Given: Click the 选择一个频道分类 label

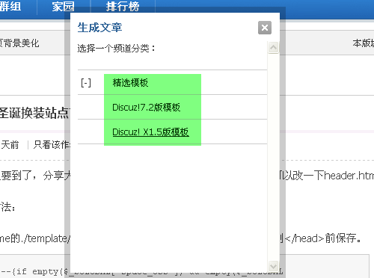Looking at the screenshot, I should (x=116, y=49).
